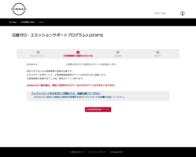Open the user account profile icon
Image resolution: width=196 pixels, height=157 pixels.
point(182,13)
